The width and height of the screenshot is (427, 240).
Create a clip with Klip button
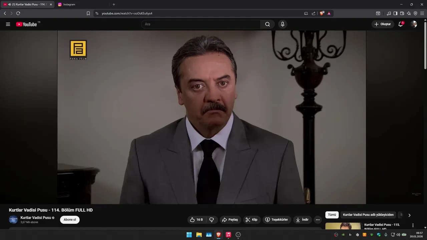252,220
